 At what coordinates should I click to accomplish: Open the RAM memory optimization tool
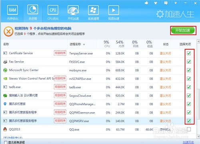point(12,13)
